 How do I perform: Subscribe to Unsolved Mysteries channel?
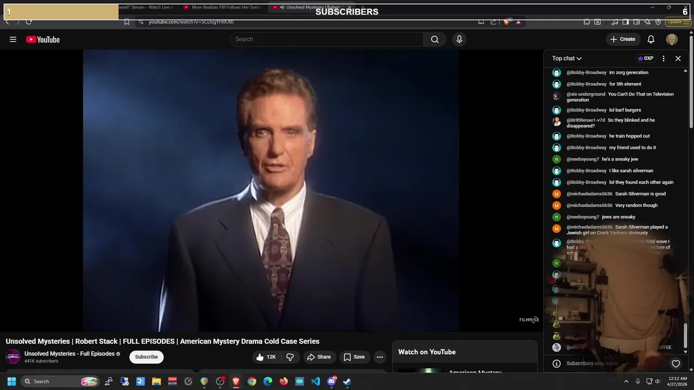[x=146, y=357]
